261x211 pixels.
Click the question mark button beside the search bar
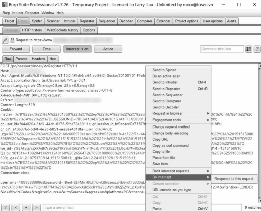pos(5,207)
